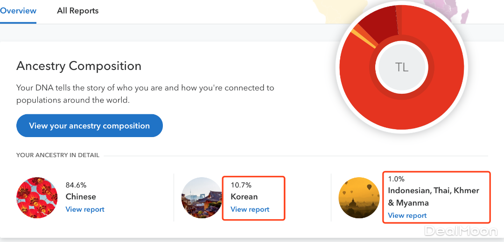Open View report link under Korean
This screenshot has height=242, width=504.
250,209
